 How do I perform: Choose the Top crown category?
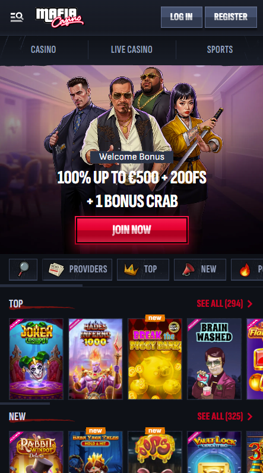click(x=143, y=269)
